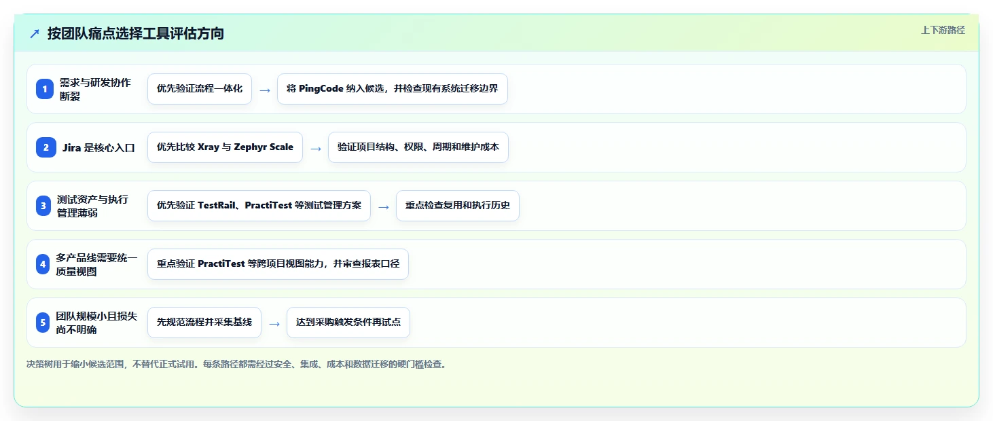Click the number 1 badge
The image size is (993, 421).
coord(45,89)
